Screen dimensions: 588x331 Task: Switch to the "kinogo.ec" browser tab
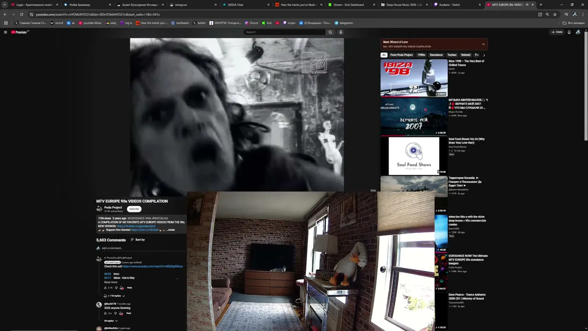click(192, 5)
